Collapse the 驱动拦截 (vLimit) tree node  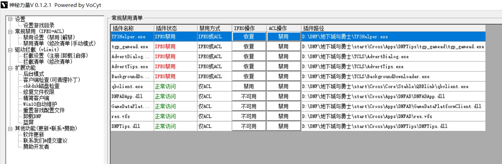(10, 50)
